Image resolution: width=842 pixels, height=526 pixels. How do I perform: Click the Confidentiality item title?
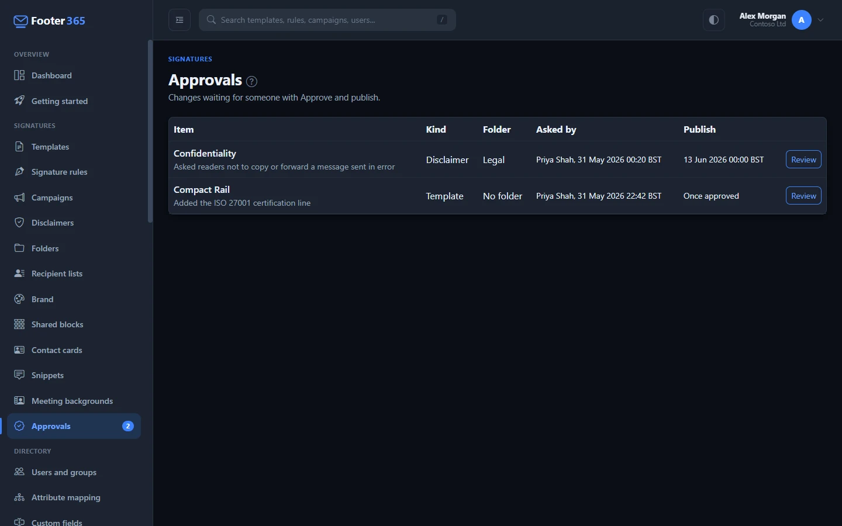[205, 153]
